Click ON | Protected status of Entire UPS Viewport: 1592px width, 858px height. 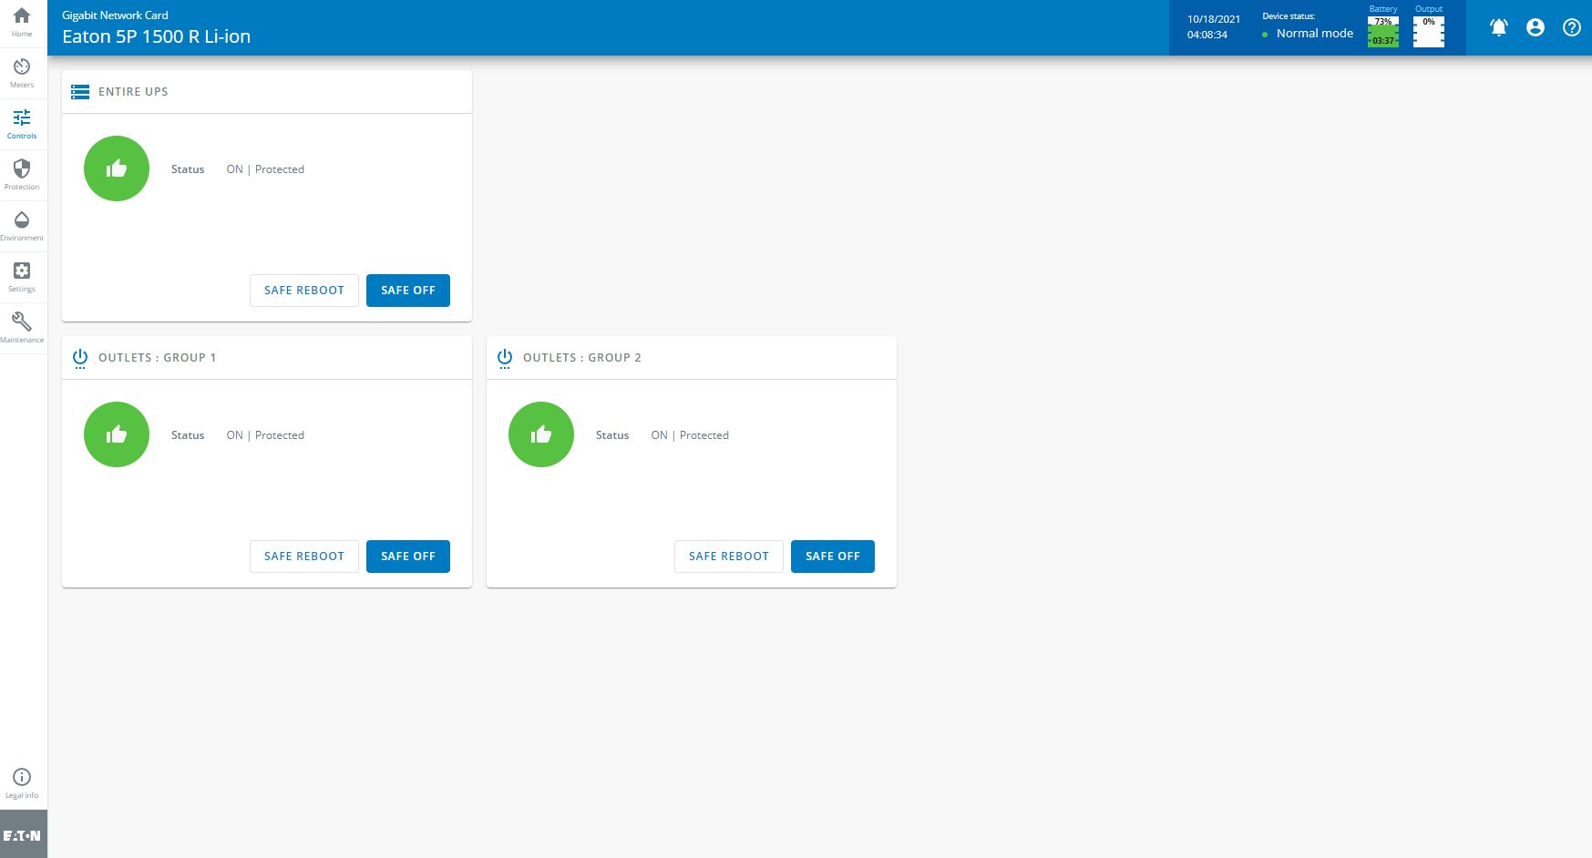265,169
